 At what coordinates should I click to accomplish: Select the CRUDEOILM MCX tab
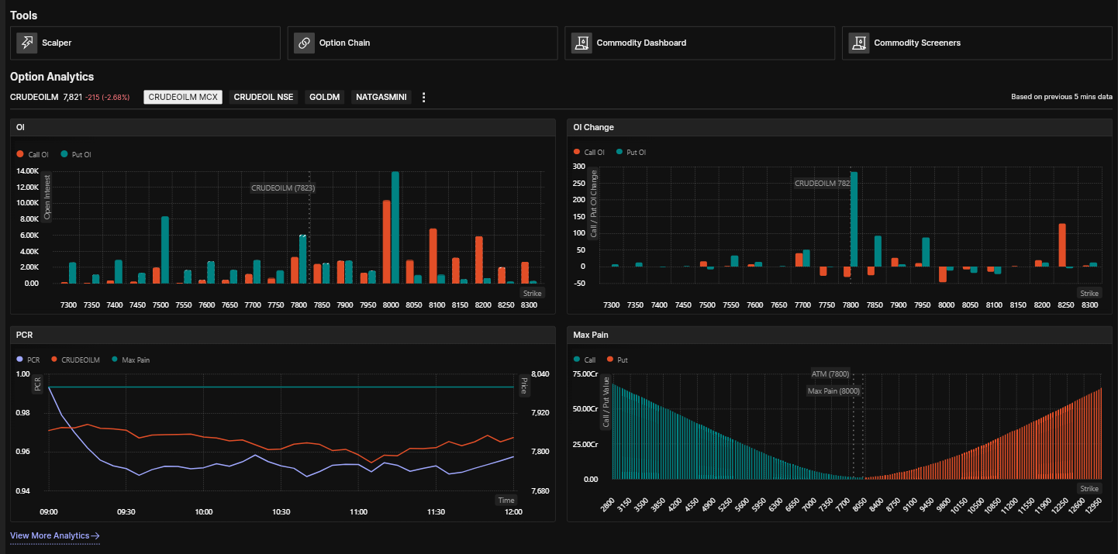coord(183,98)
